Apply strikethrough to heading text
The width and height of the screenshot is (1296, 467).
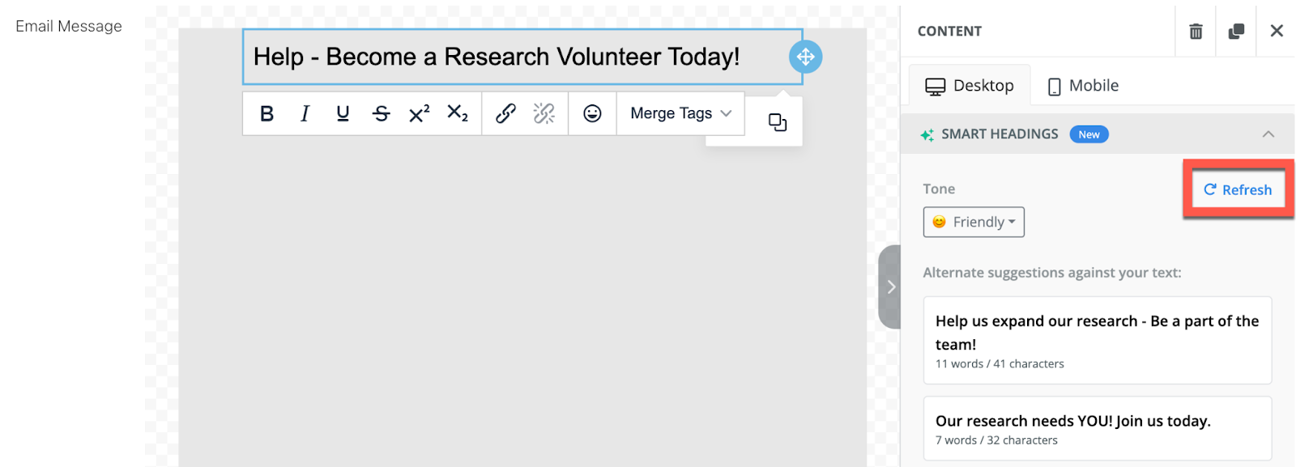click(x=381, y=114)
